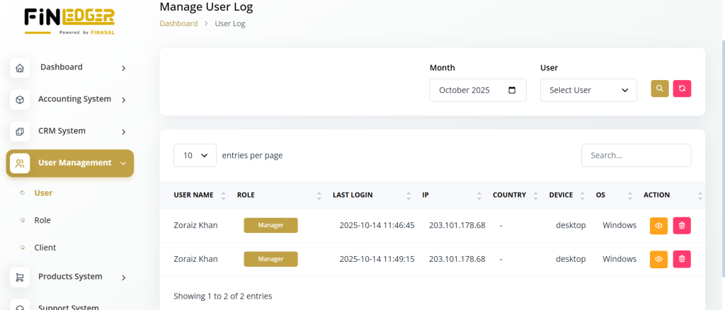Screen dimensions: 725x310
Task: View details of the 11:46:45 log entry
Action: (658, 225)
